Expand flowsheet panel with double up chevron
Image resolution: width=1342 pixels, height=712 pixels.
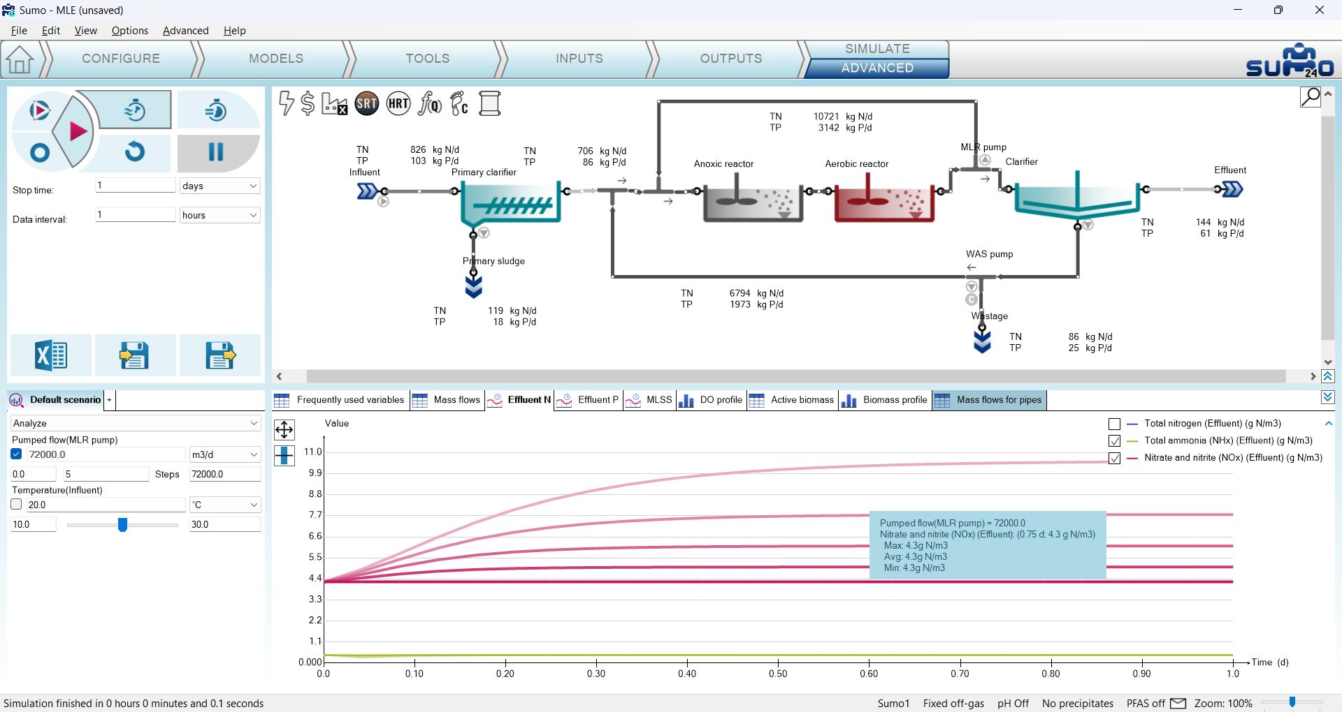(x=1328, y=376)
